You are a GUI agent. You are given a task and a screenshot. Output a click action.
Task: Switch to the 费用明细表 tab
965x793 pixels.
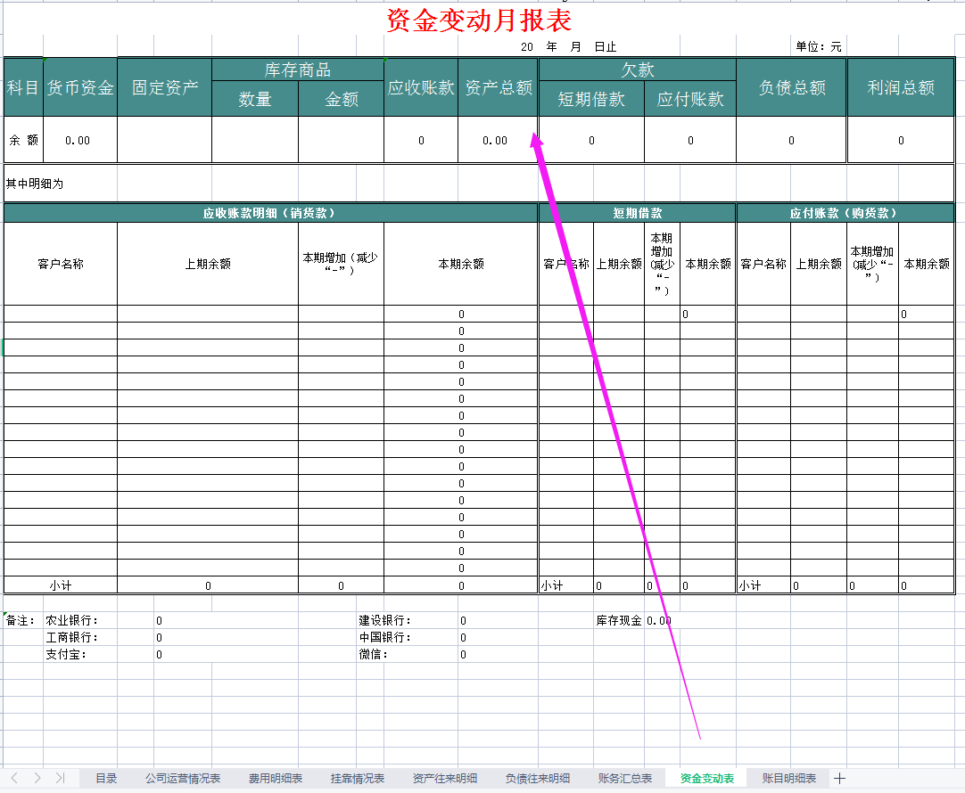coord(274,777)
